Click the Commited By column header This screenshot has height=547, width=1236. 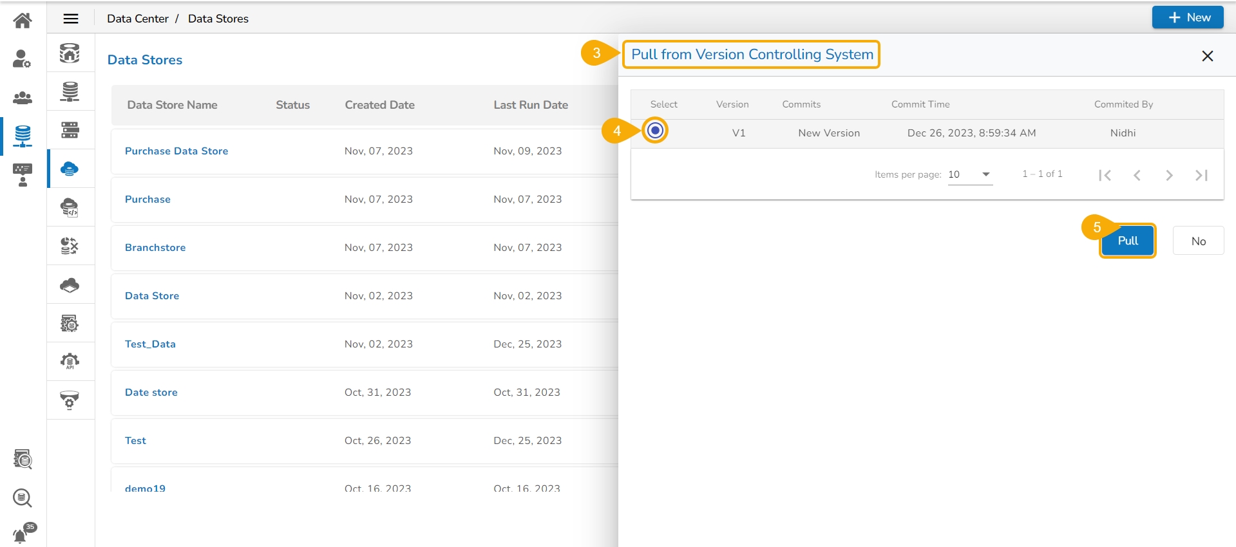point(1124,104)
